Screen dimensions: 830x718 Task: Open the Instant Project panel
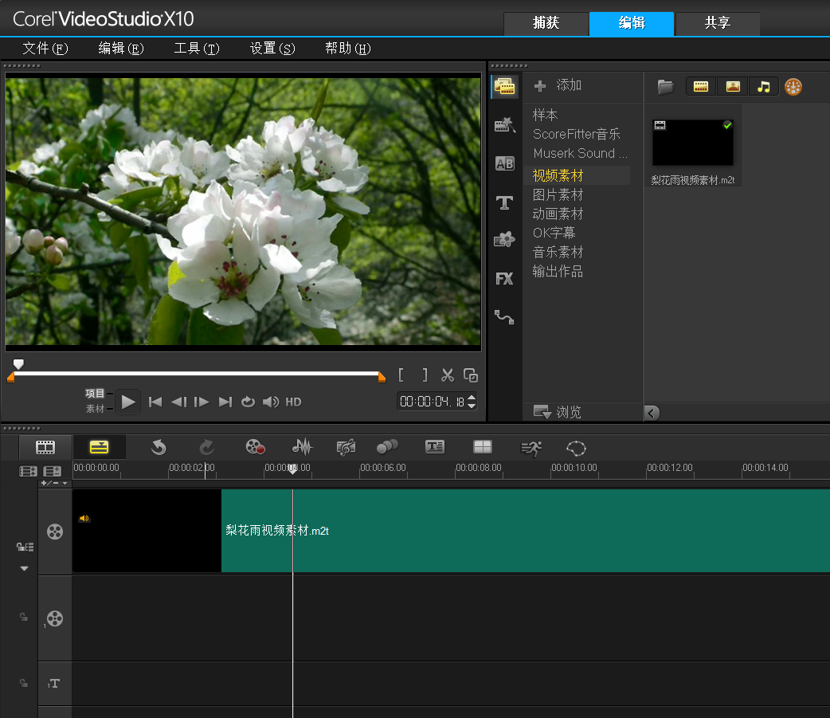coord(504,125)
